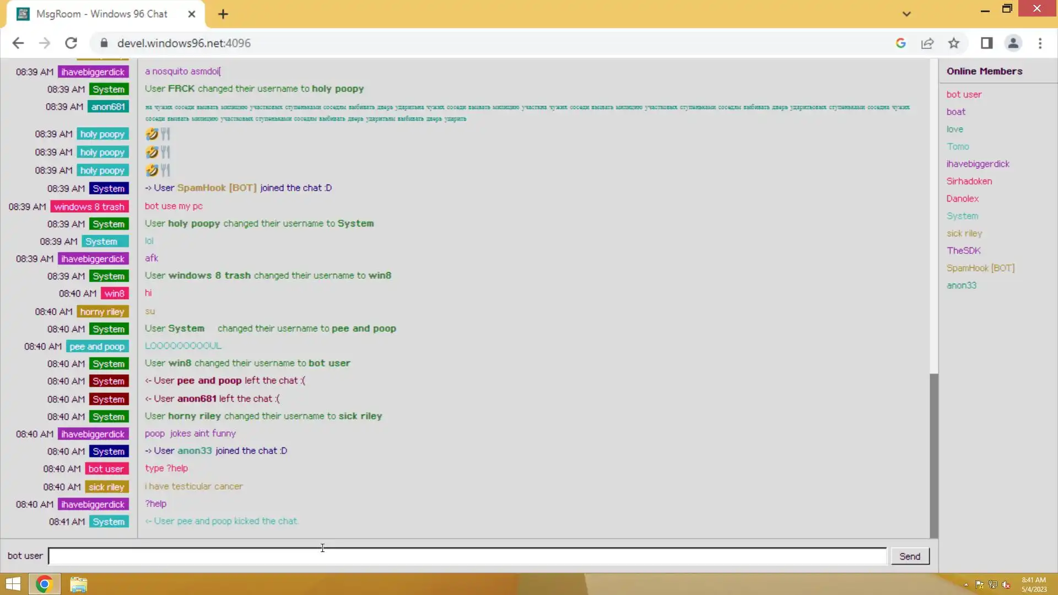Toggle the browser side panel
The width and height of the screenshot is (1058, 595).
click(x=986, y=43)
